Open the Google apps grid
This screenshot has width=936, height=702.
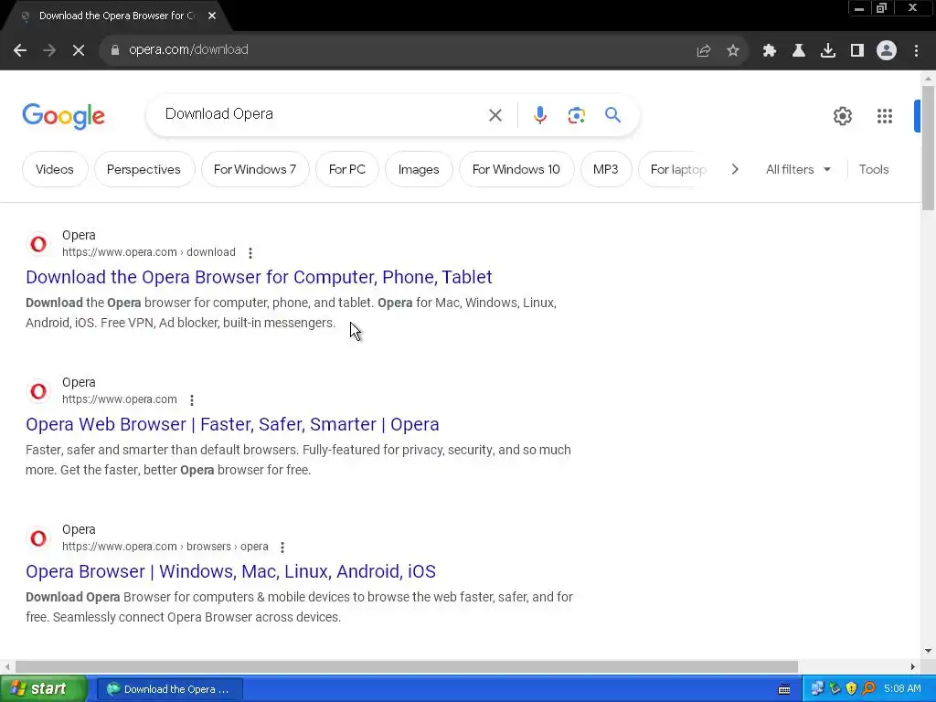pos(885,116)
